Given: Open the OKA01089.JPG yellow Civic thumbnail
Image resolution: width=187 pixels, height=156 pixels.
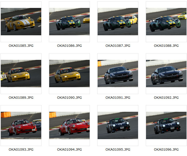Looking at the screenshot, I should [x=21, y=73].
